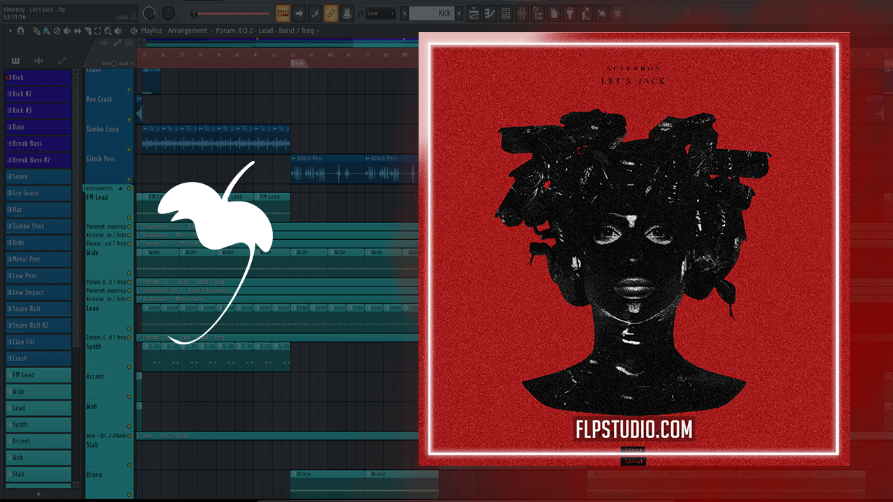Toggle mute dot on Glitch Perc track
The height and width of the screenshot is (502, 893).
click(128, 179)
